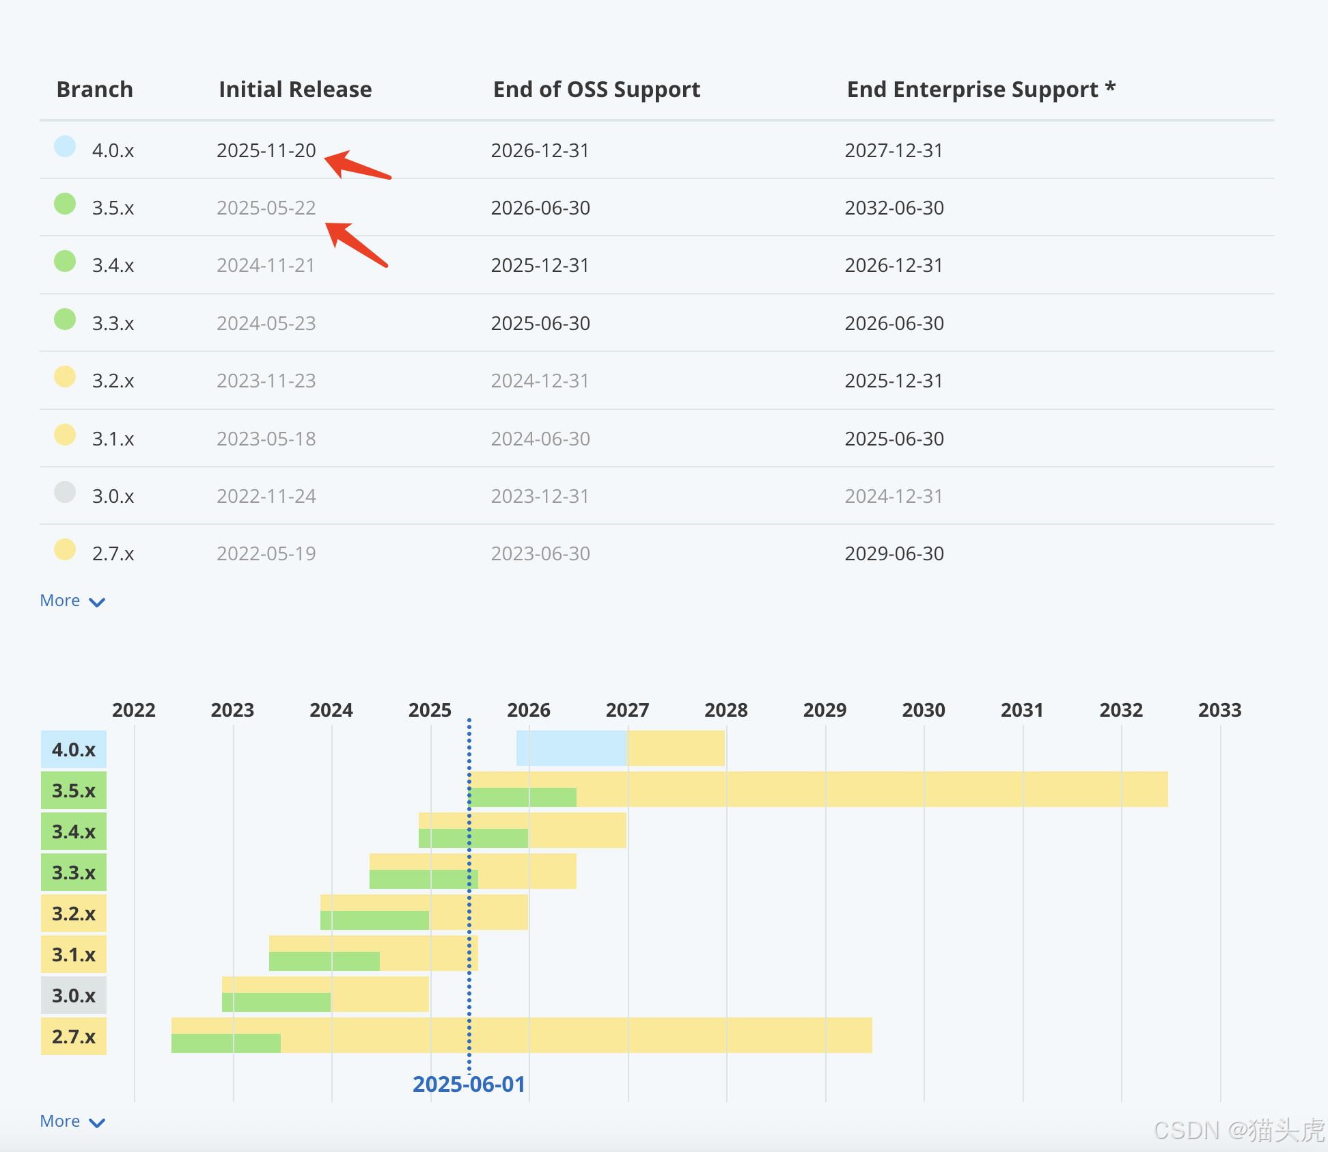Select the 2025-06-01 date marker label
The height and width of the screenshot is (1152, 1328).
(x=469, y=1083)
